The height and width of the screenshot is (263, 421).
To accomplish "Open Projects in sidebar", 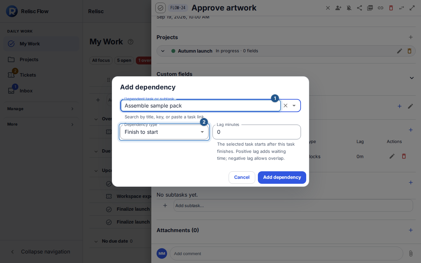I will click(41, 60).
